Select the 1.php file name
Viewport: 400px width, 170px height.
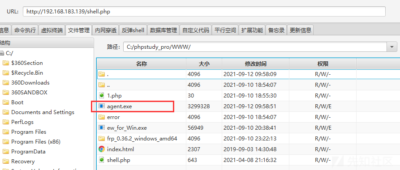click(114, 96)
